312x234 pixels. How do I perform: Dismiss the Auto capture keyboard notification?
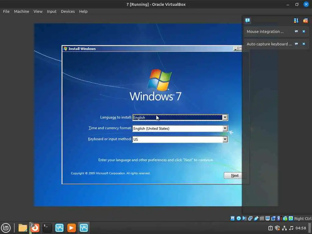coord(304,44)
